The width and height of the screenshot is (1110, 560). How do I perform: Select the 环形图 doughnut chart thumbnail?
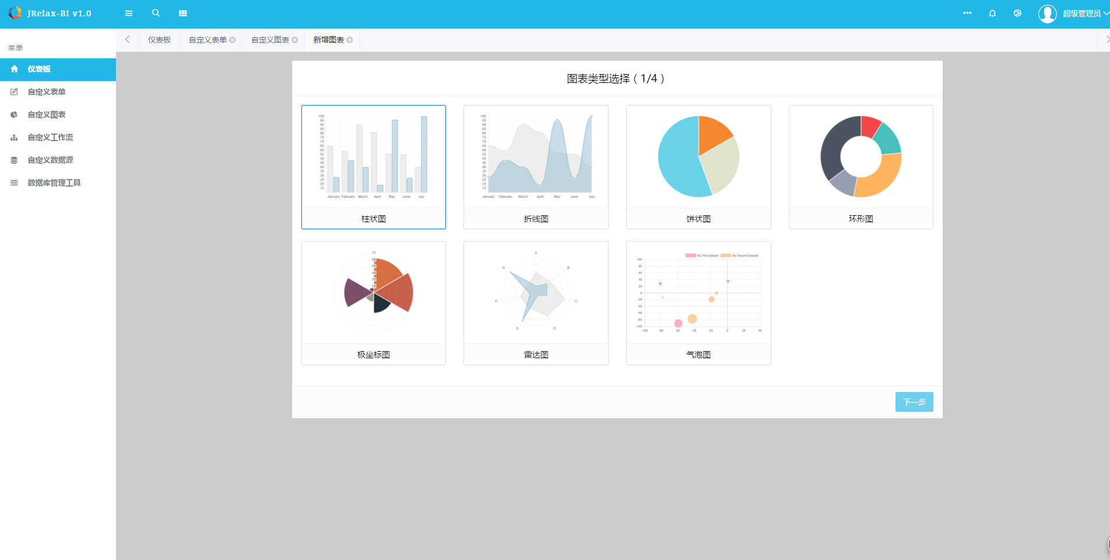(861, 157)
